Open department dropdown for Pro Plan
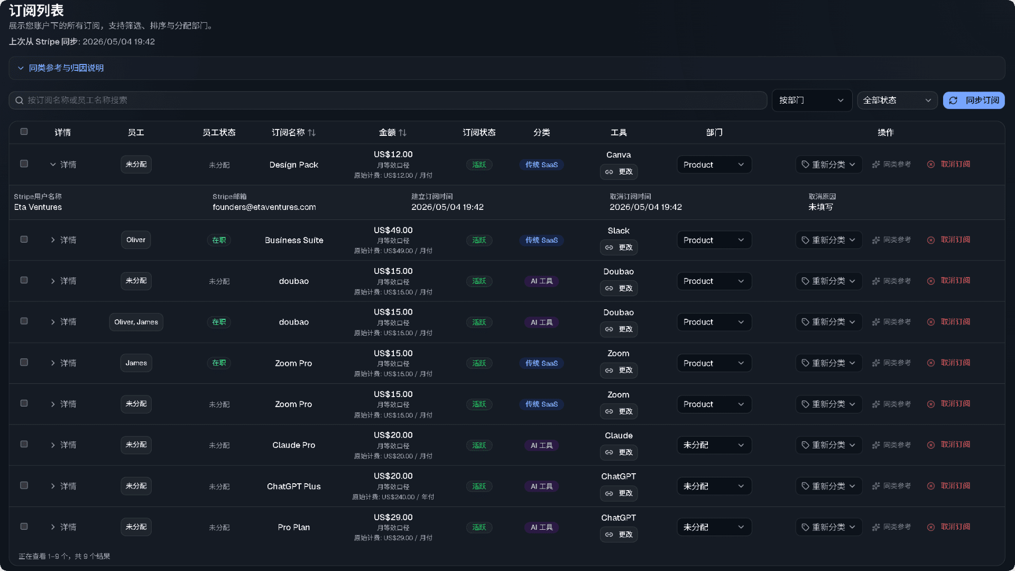The image size is (1015, 571). tap(714, 527)
